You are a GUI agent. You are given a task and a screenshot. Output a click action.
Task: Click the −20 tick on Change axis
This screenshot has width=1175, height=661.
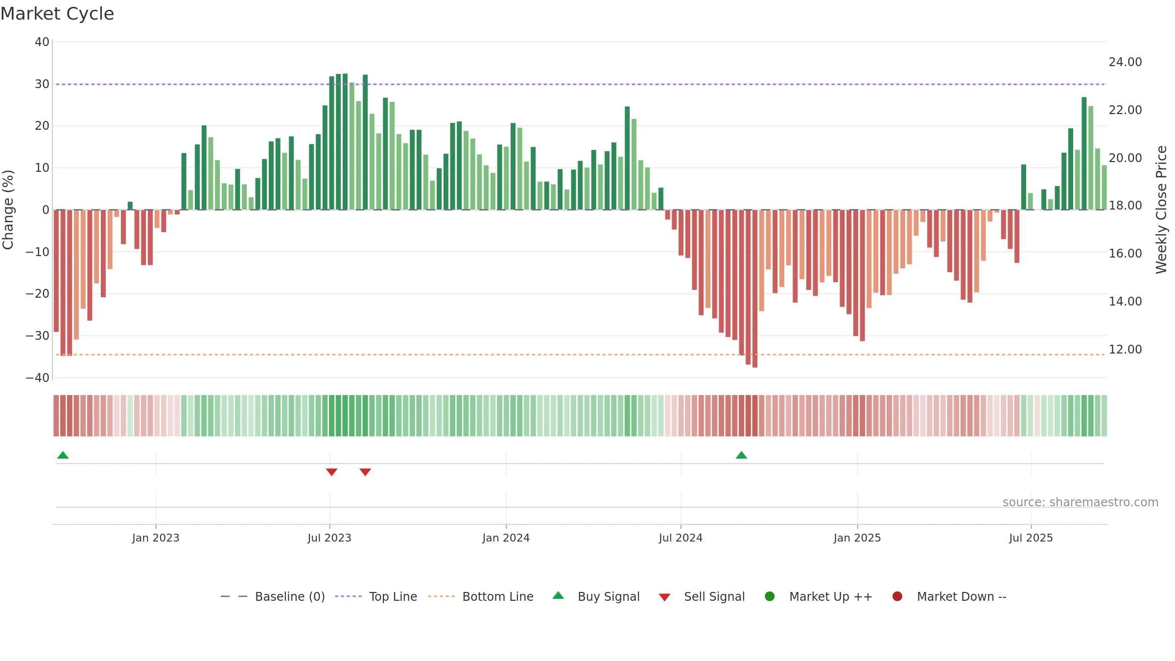coord(38,294)
